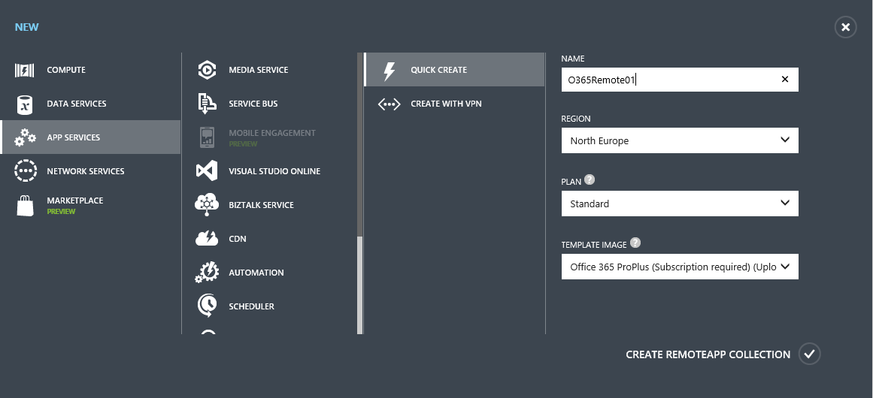
Task: Click the Name text input field
Action: [669, 80]
